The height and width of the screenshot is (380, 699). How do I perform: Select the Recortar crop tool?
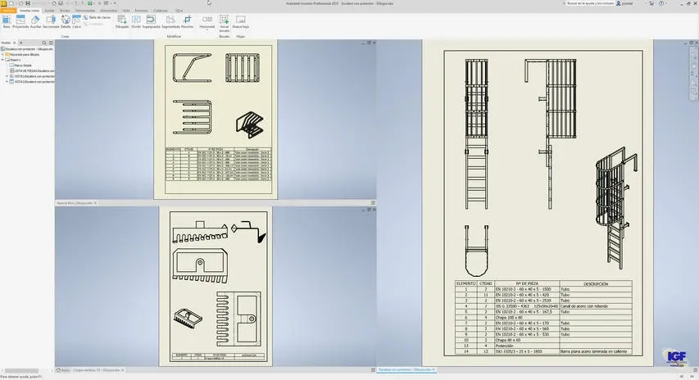point(187,21)
